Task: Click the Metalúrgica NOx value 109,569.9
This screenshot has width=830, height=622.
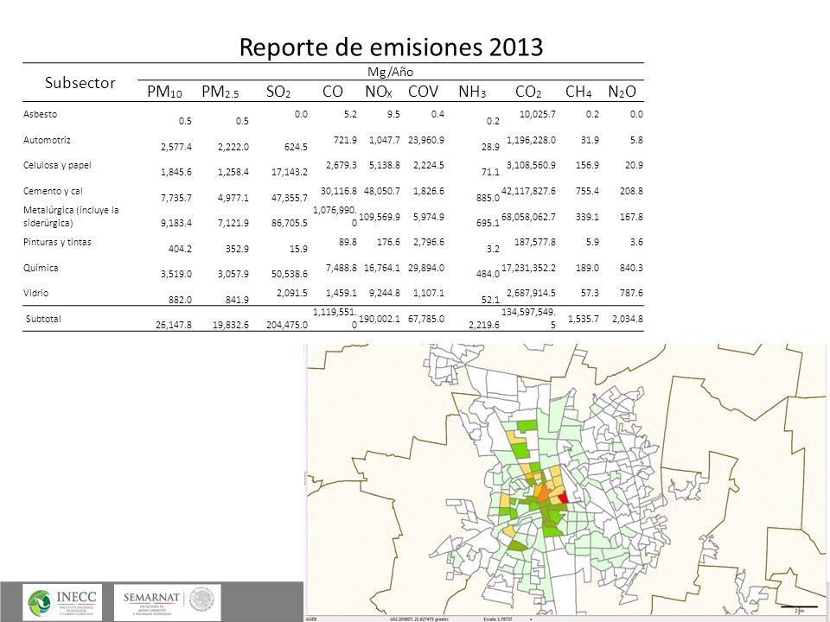Action: (x=380, y=217)
